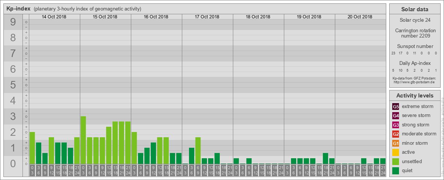Click the 'active' legend label
This screenshot has width=444, height=180.
click(409, 152)
